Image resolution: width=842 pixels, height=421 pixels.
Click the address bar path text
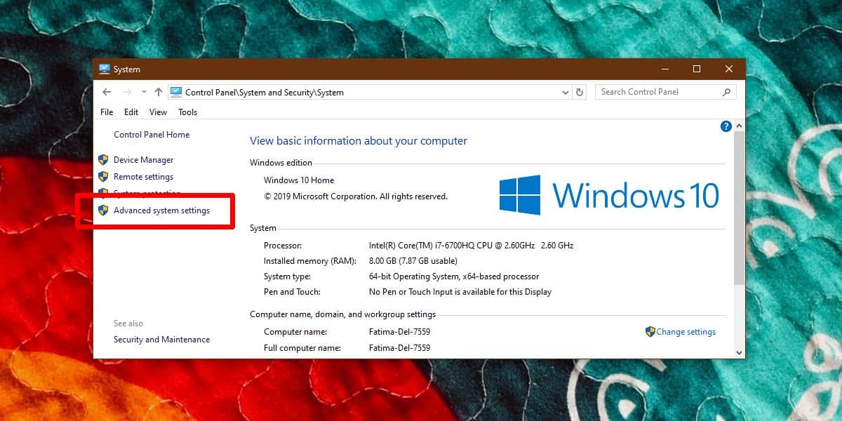pos(265,92)
